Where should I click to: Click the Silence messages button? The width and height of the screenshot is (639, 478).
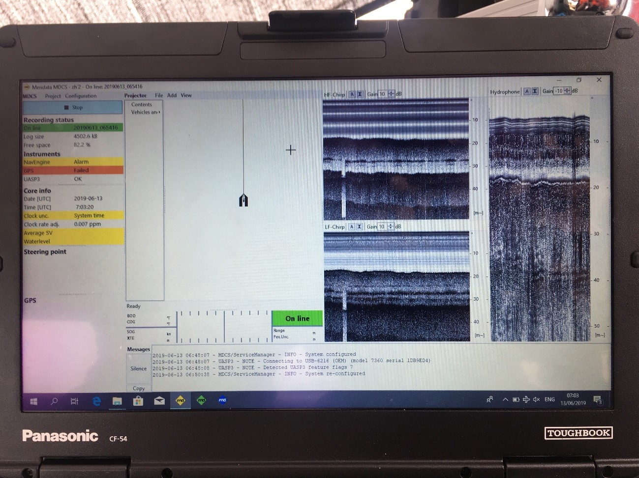click(138, 368)
